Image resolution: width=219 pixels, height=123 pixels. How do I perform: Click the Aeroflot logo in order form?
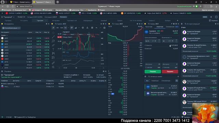(x=146, y=32)
